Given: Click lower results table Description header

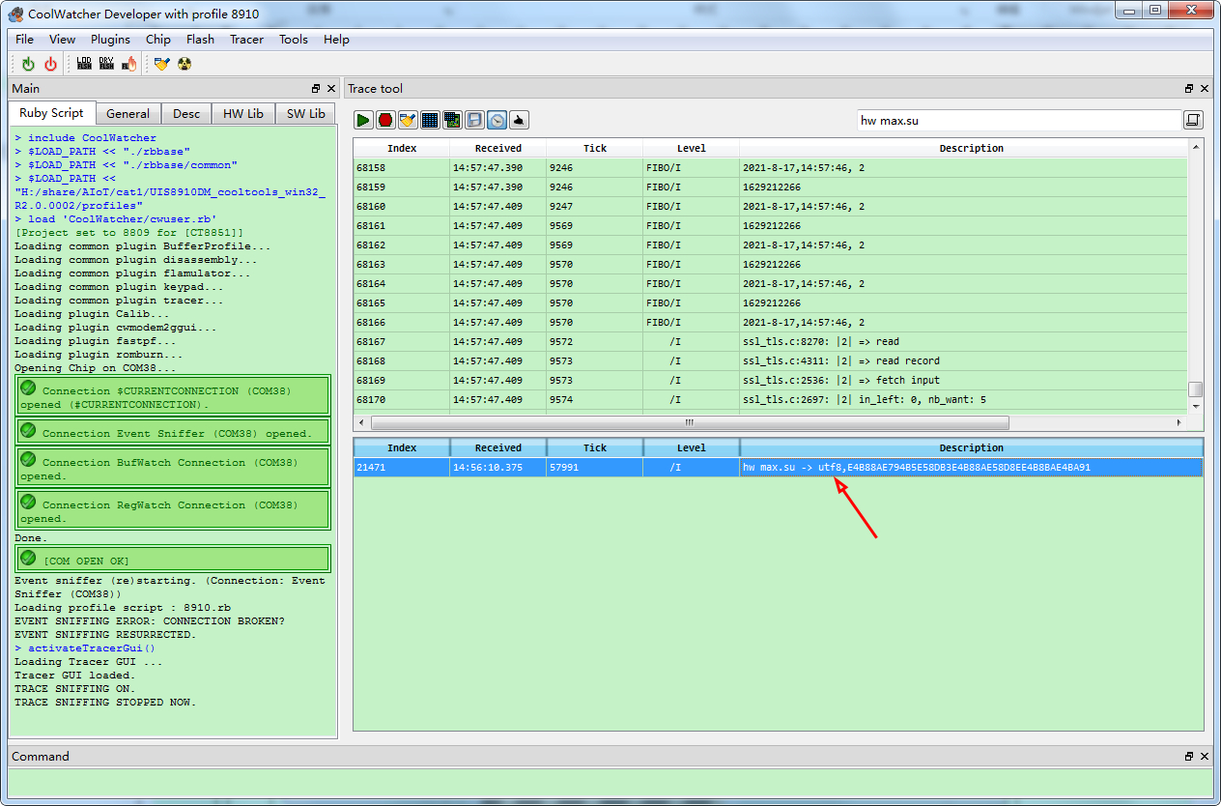Looking at the screenshot, I should click(x=971, y=447).
